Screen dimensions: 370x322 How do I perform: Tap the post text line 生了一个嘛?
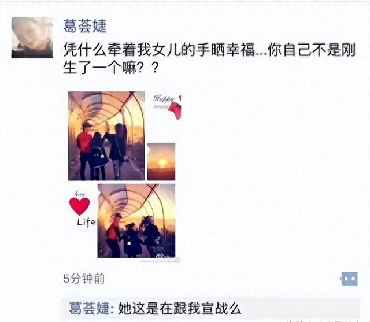click(110, 68)
